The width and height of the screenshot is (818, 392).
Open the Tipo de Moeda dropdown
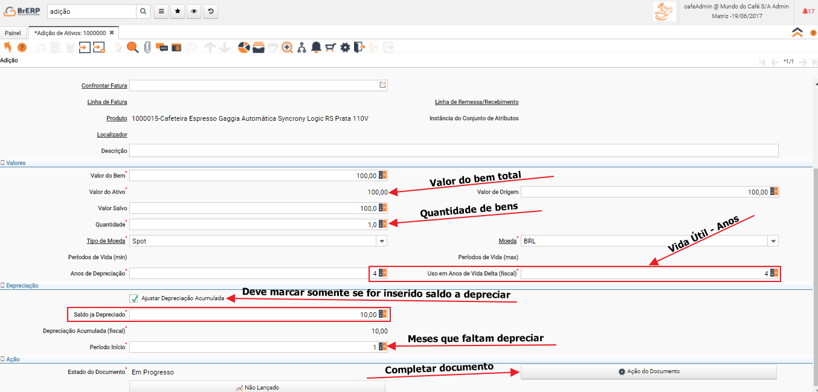tap(381, 241)
